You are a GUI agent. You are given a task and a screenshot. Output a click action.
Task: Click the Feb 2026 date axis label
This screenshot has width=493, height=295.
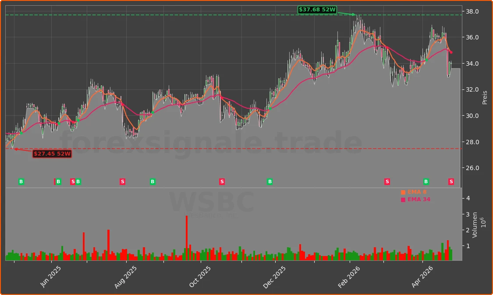pos(349,277)
